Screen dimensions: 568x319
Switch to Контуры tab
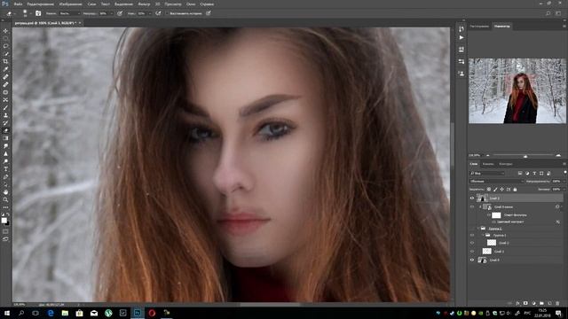506,164
